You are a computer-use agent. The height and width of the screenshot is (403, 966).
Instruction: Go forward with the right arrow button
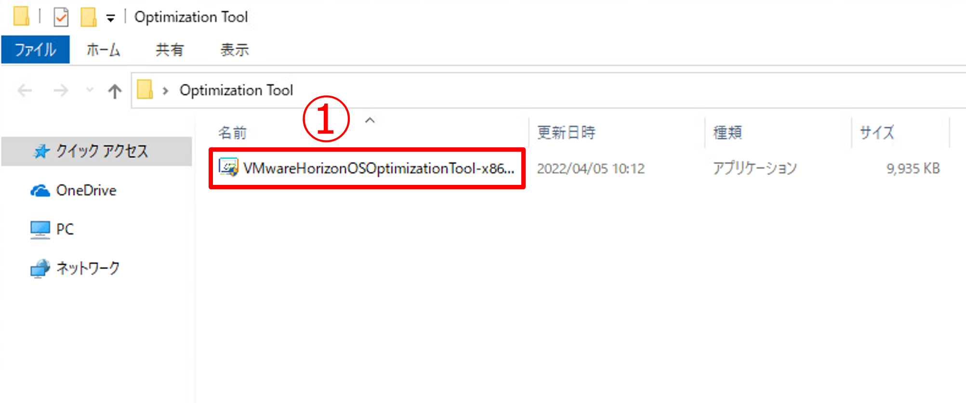(x=61, y=90)
